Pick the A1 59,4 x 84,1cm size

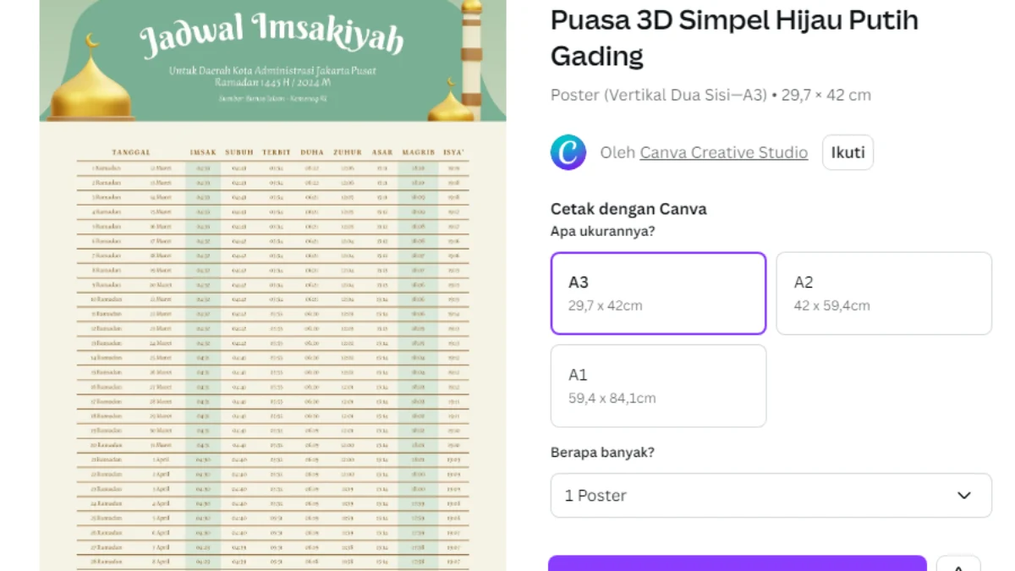click(x=658, y=386)
